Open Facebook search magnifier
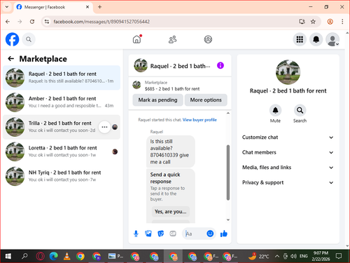The height and width of the screenshot is (263, 350). [x=29, y=39]
